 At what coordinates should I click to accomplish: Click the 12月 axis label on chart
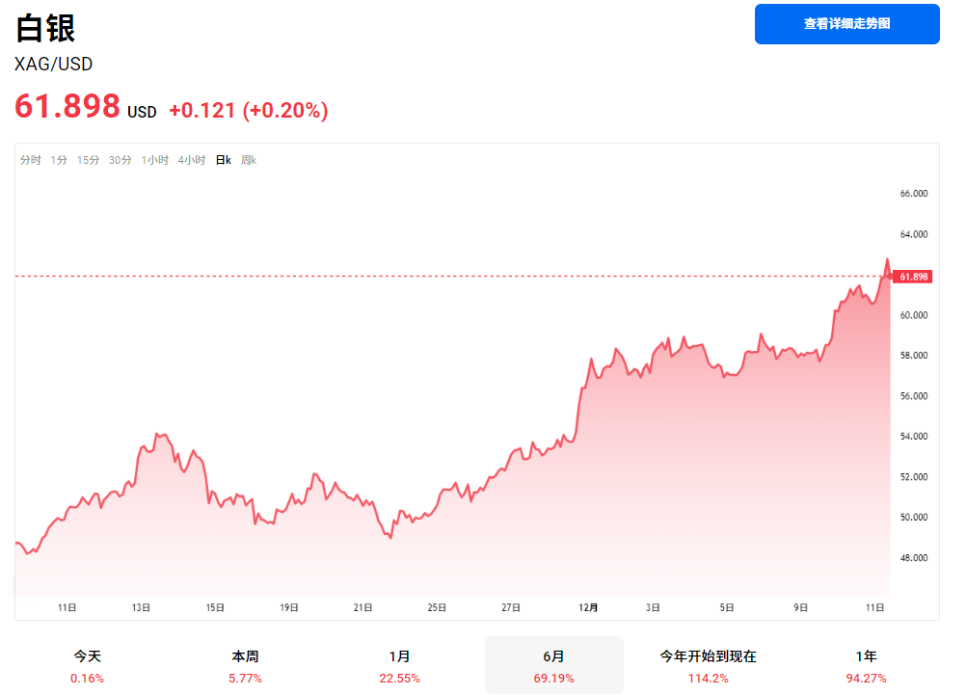point(588,607)
